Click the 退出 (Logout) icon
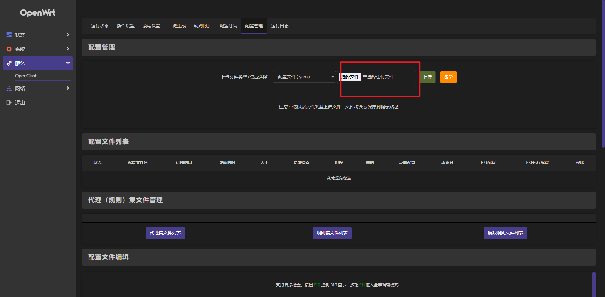 click(9, 102)
